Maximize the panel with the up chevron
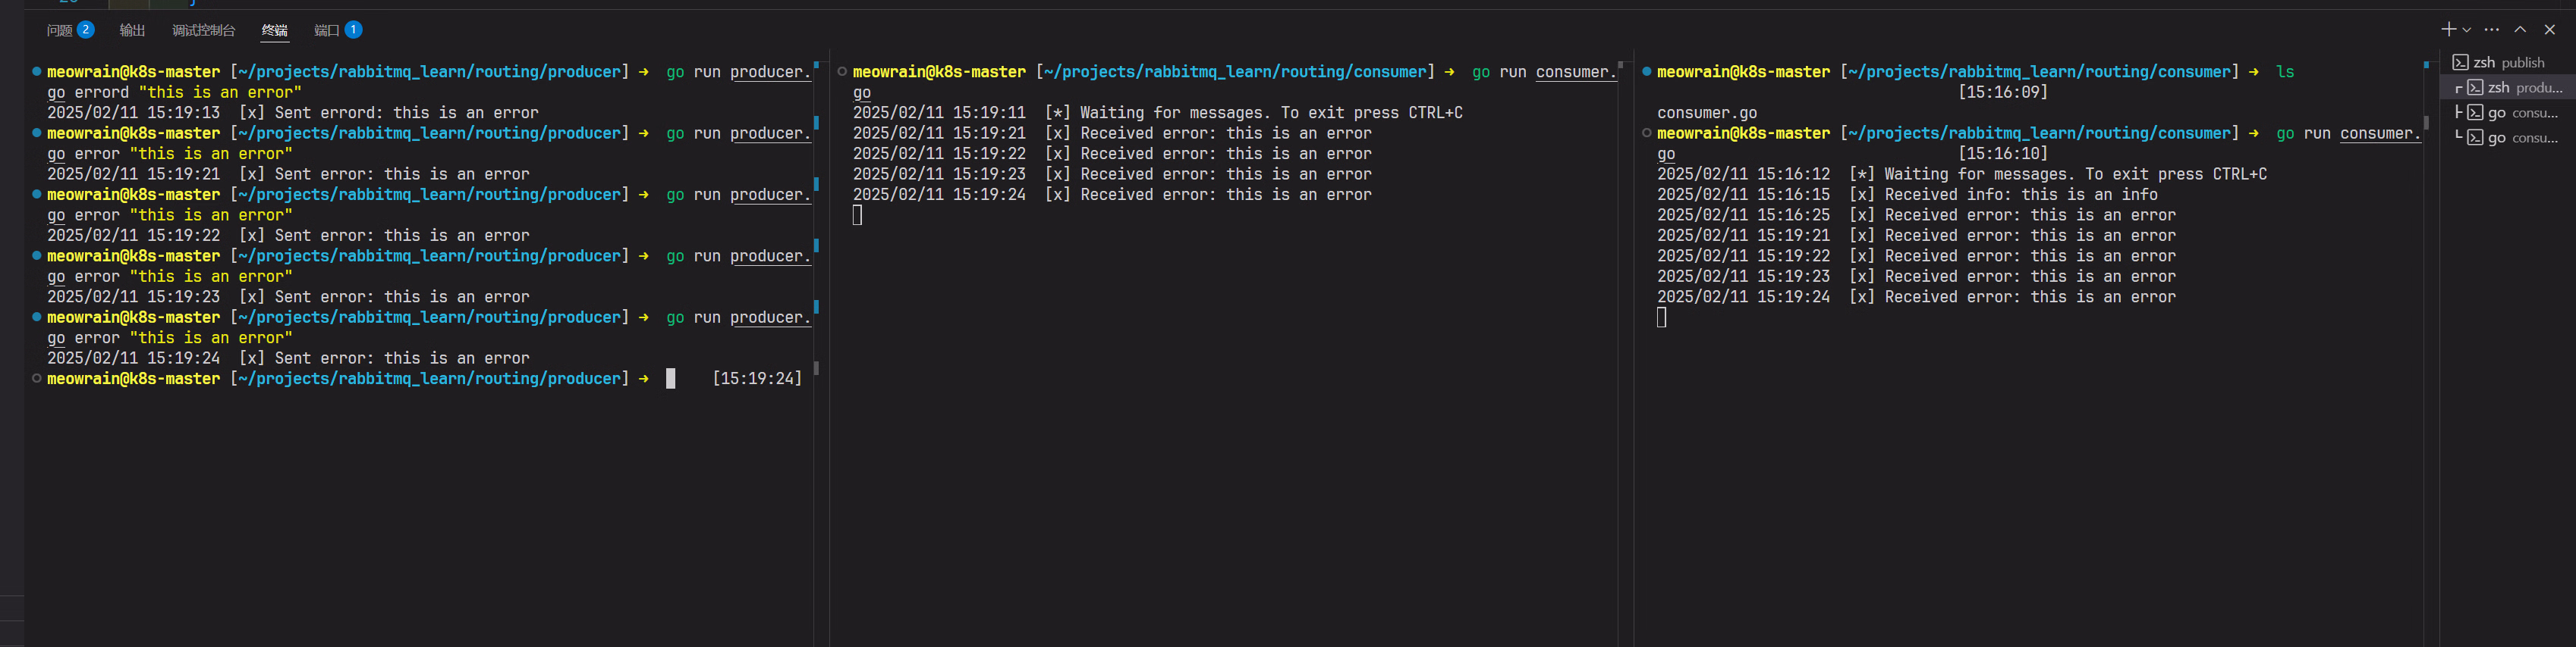The image size is (2576, 647). (2520, 30)
